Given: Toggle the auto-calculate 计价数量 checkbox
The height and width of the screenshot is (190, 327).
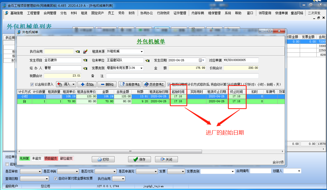Looking at the screenshot, I should click(169, 84).
